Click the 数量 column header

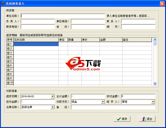[x=75, y=40]
